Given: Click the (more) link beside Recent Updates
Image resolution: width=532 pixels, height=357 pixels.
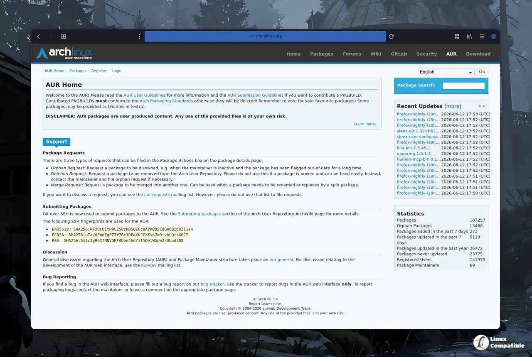Looking at the screenshot, I should coord(453,106).
